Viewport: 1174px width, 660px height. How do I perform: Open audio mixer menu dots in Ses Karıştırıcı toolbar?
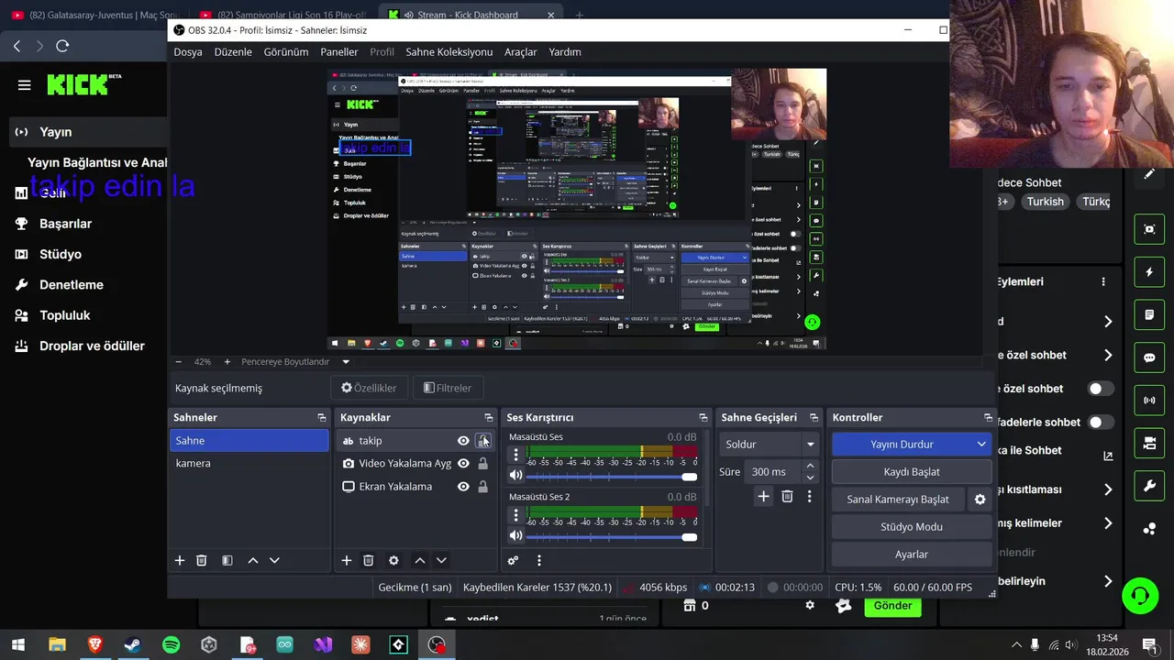pos(539,560)
